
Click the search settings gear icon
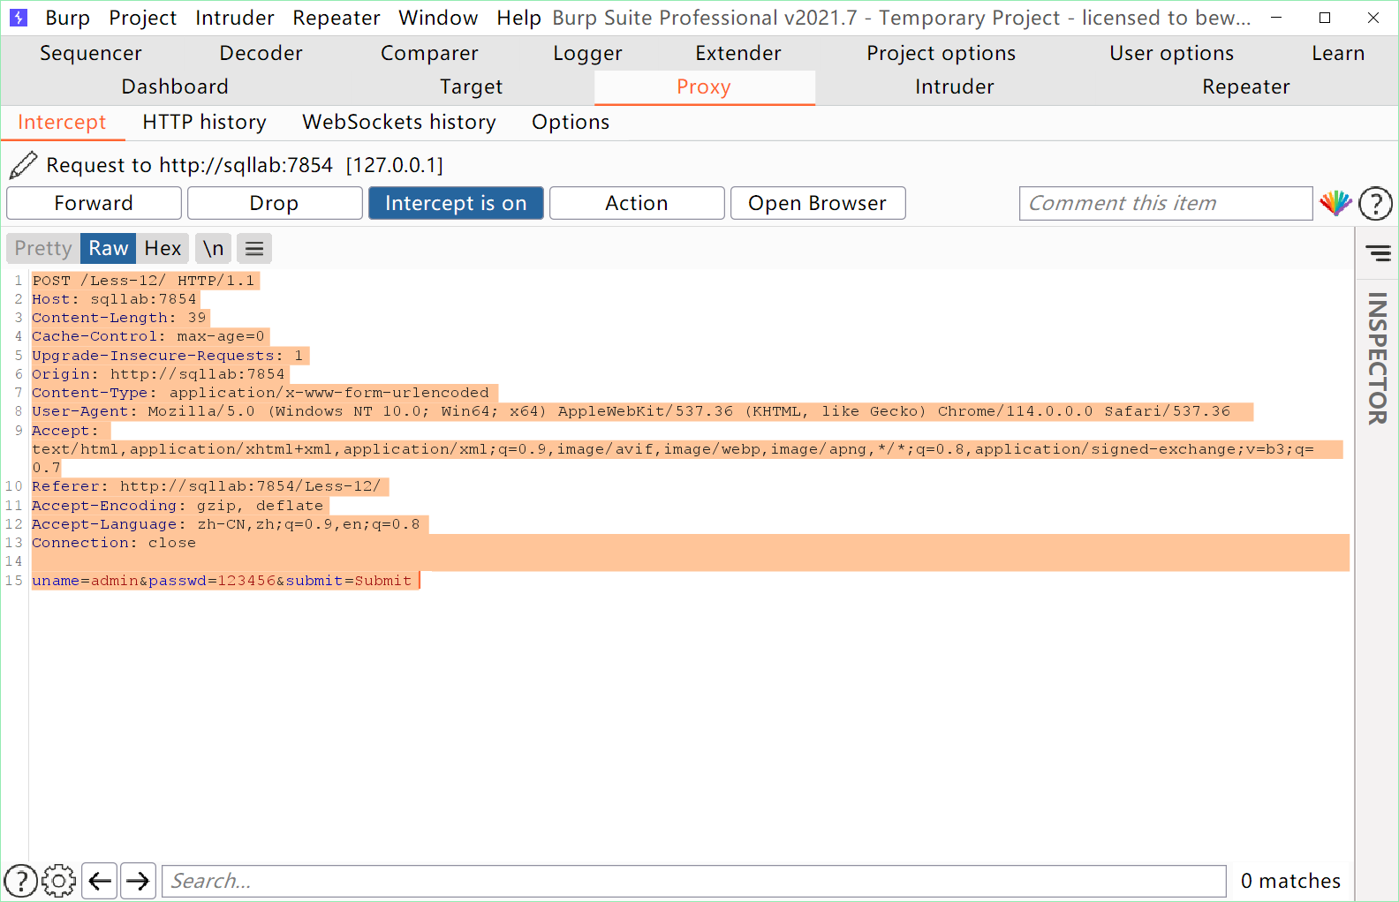59,881
